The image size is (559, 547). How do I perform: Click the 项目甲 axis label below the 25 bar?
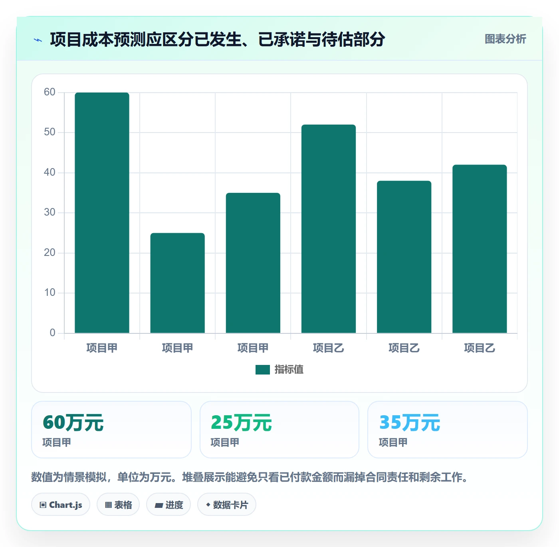point(177,348)
